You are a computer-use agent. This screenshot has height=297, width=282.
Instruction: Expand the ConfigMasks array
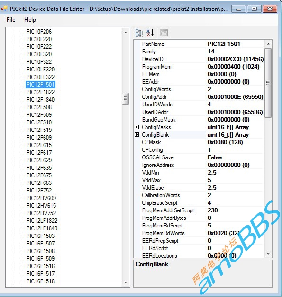point(136,127)
